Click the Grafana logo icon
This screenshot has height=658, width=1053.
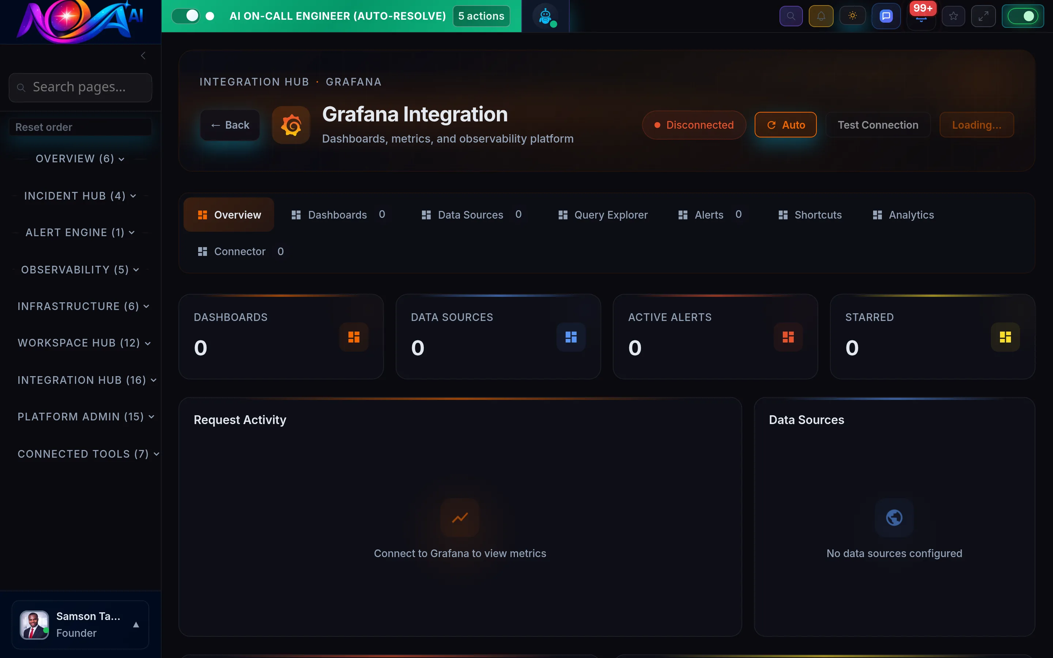(291, 125)
